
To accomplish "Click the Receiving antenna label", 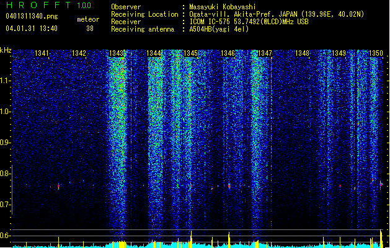I will click(x=143, y=29).
